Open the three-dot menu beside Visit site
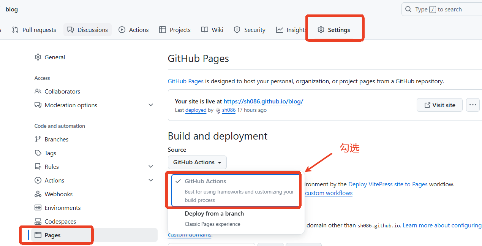Screen dimensions: 482x246 pos(473,105)
